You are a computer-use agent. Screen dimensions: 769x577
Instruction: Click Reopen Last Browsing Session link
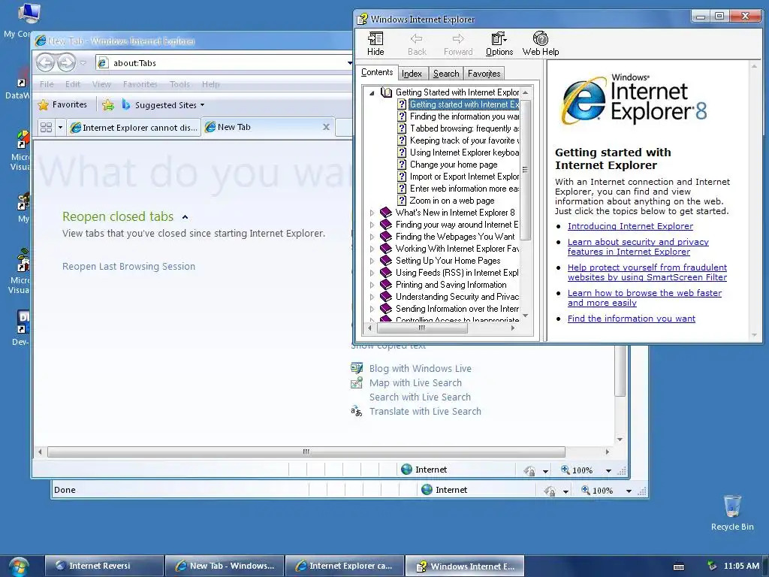(x=128, y=267)
